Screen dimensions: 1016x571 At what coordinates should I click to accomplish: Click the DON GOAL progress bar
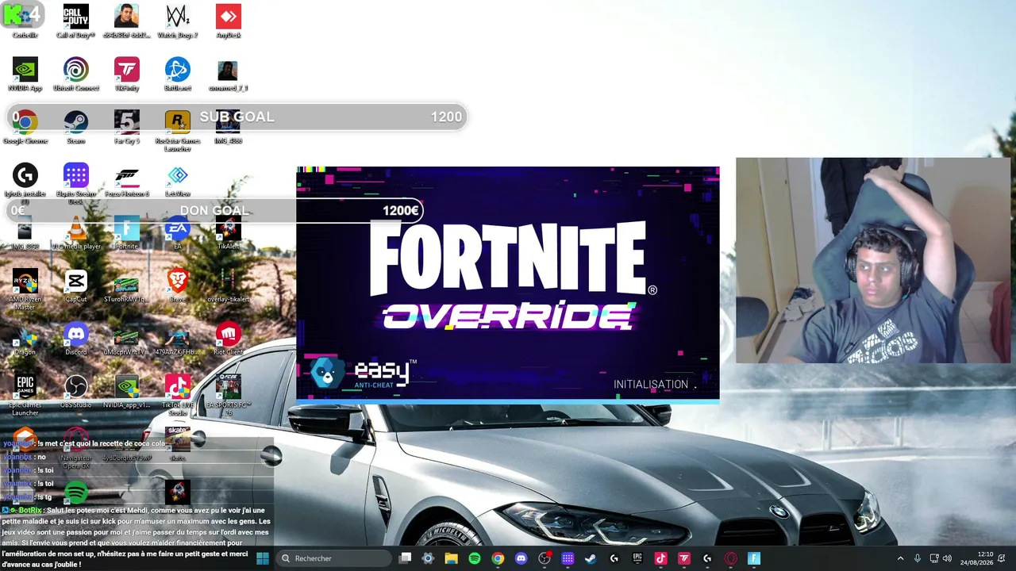pos(214,211)
